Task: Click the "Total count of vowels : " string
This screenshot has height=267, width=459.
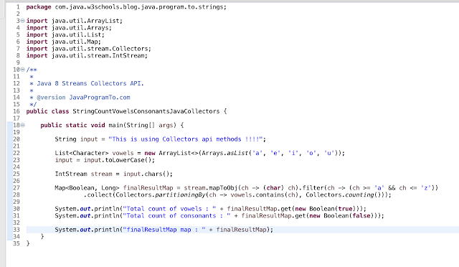Action: coord(169,209)
